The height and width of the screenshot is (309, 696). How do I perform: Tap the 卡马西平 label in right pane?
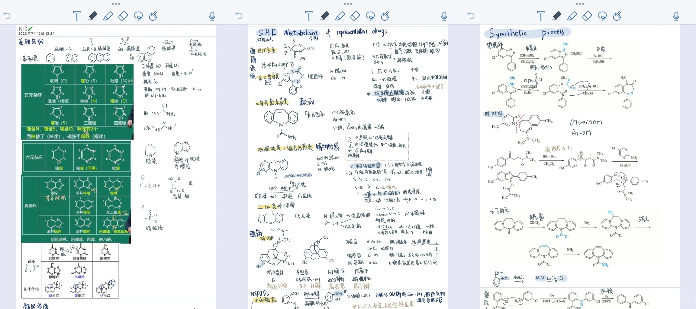[x=500, y=211]
